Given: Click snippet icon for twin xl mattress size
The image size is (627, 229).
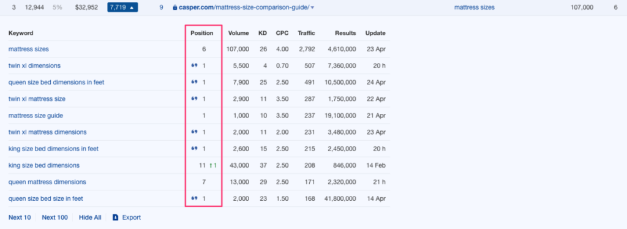Looking at the screenshot, I should [x=194, y=99].
